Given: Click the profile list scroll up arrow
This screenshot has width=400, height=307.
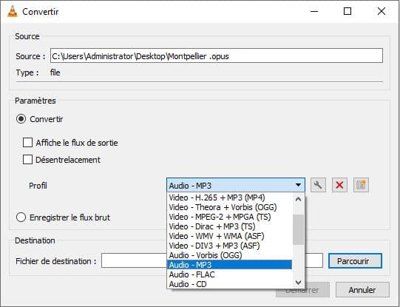Looking at the screenshot, I should (x=298, y=199).
